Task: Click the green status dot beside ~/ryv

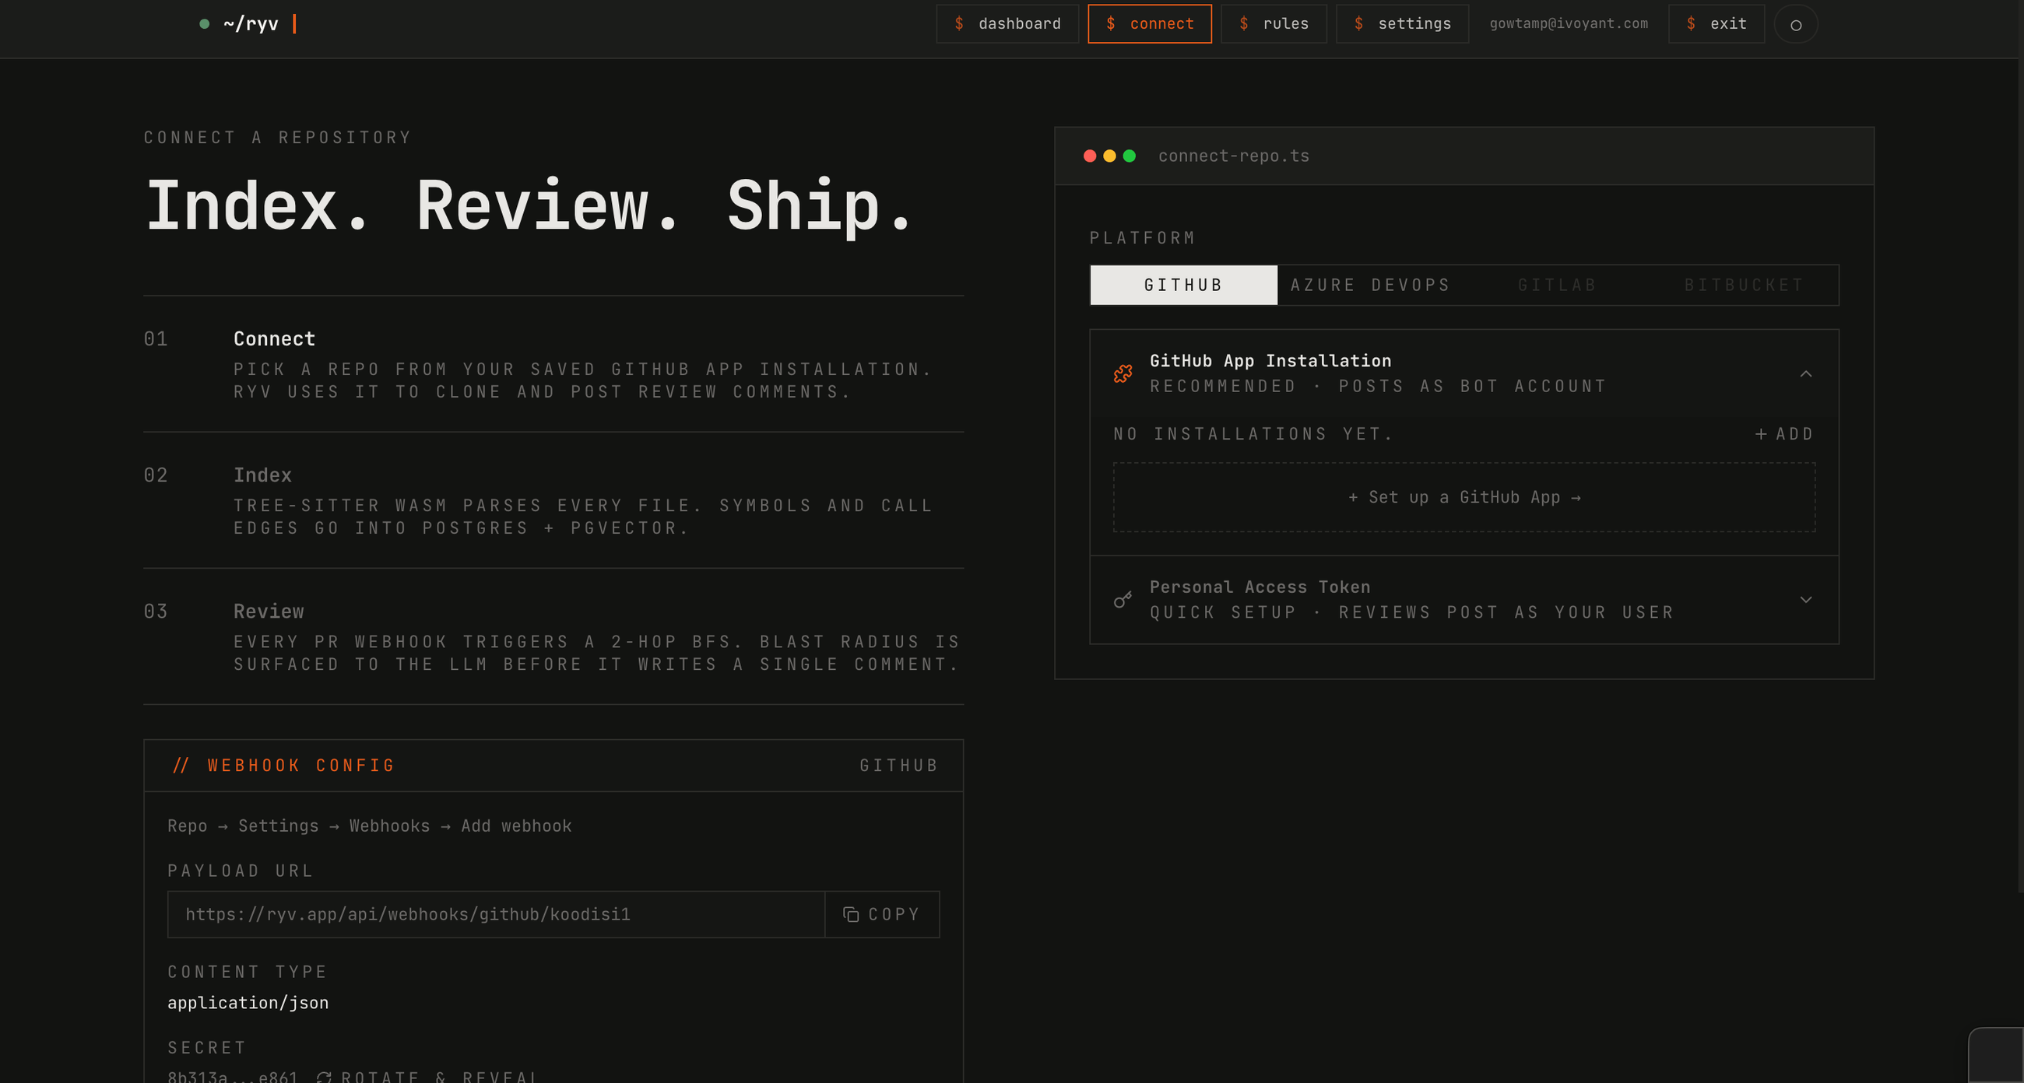Action: 204,23
